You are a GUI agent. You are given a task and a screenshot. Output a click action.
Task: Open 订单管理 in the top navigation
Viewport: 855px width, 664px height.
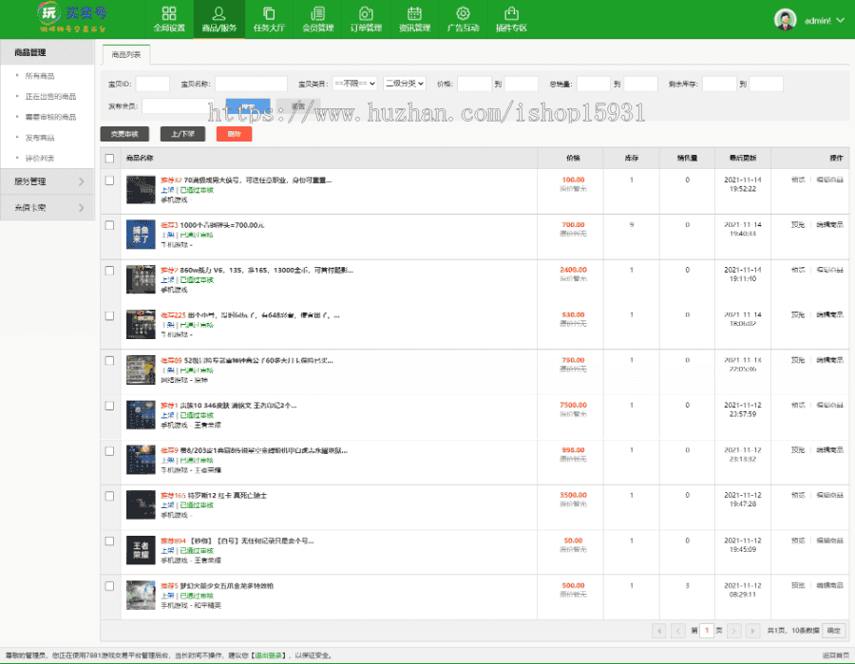[366, 19]
